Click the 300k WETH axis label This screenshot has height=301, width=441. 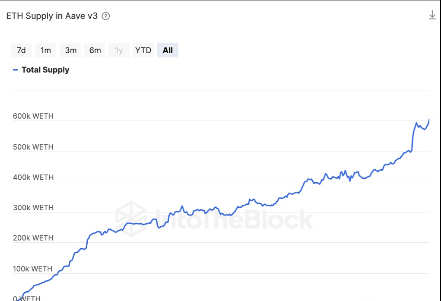click(33, 207)
